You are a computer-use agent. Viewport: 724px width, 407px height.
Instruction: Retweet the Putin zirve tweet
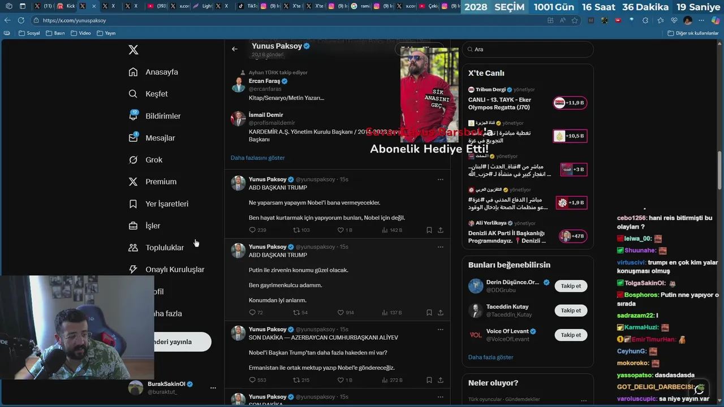pos(300,313)
